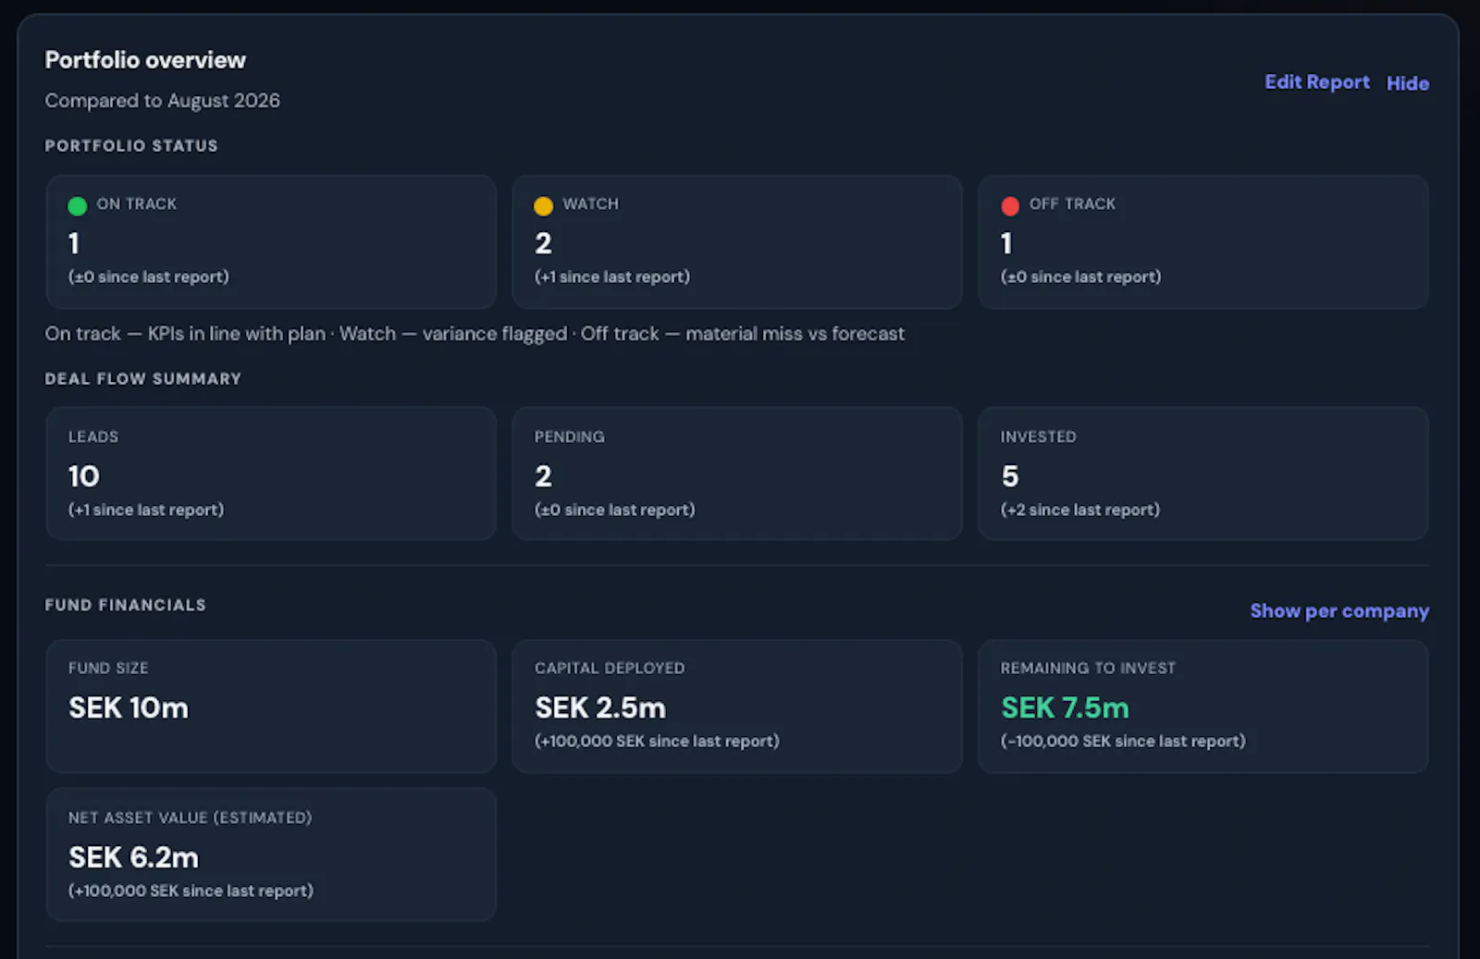
Task: Open the Watch status card
Action: (737, 241)
